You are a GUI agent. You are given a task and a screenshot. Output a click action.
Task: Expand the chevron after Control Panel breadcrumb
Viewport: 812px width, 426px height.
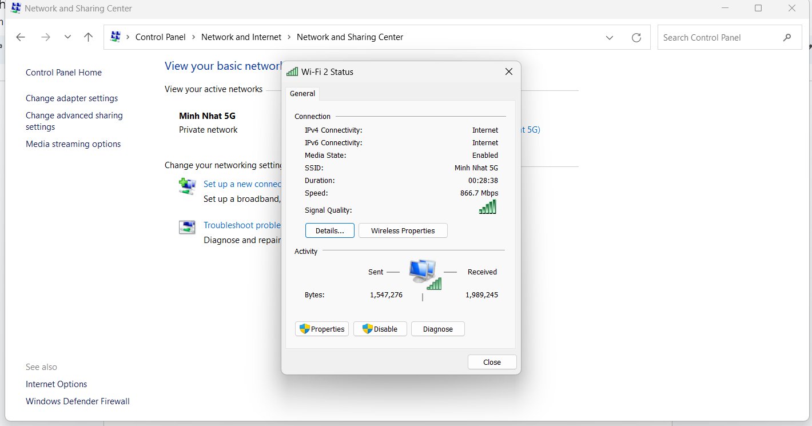tap(194, 37)
